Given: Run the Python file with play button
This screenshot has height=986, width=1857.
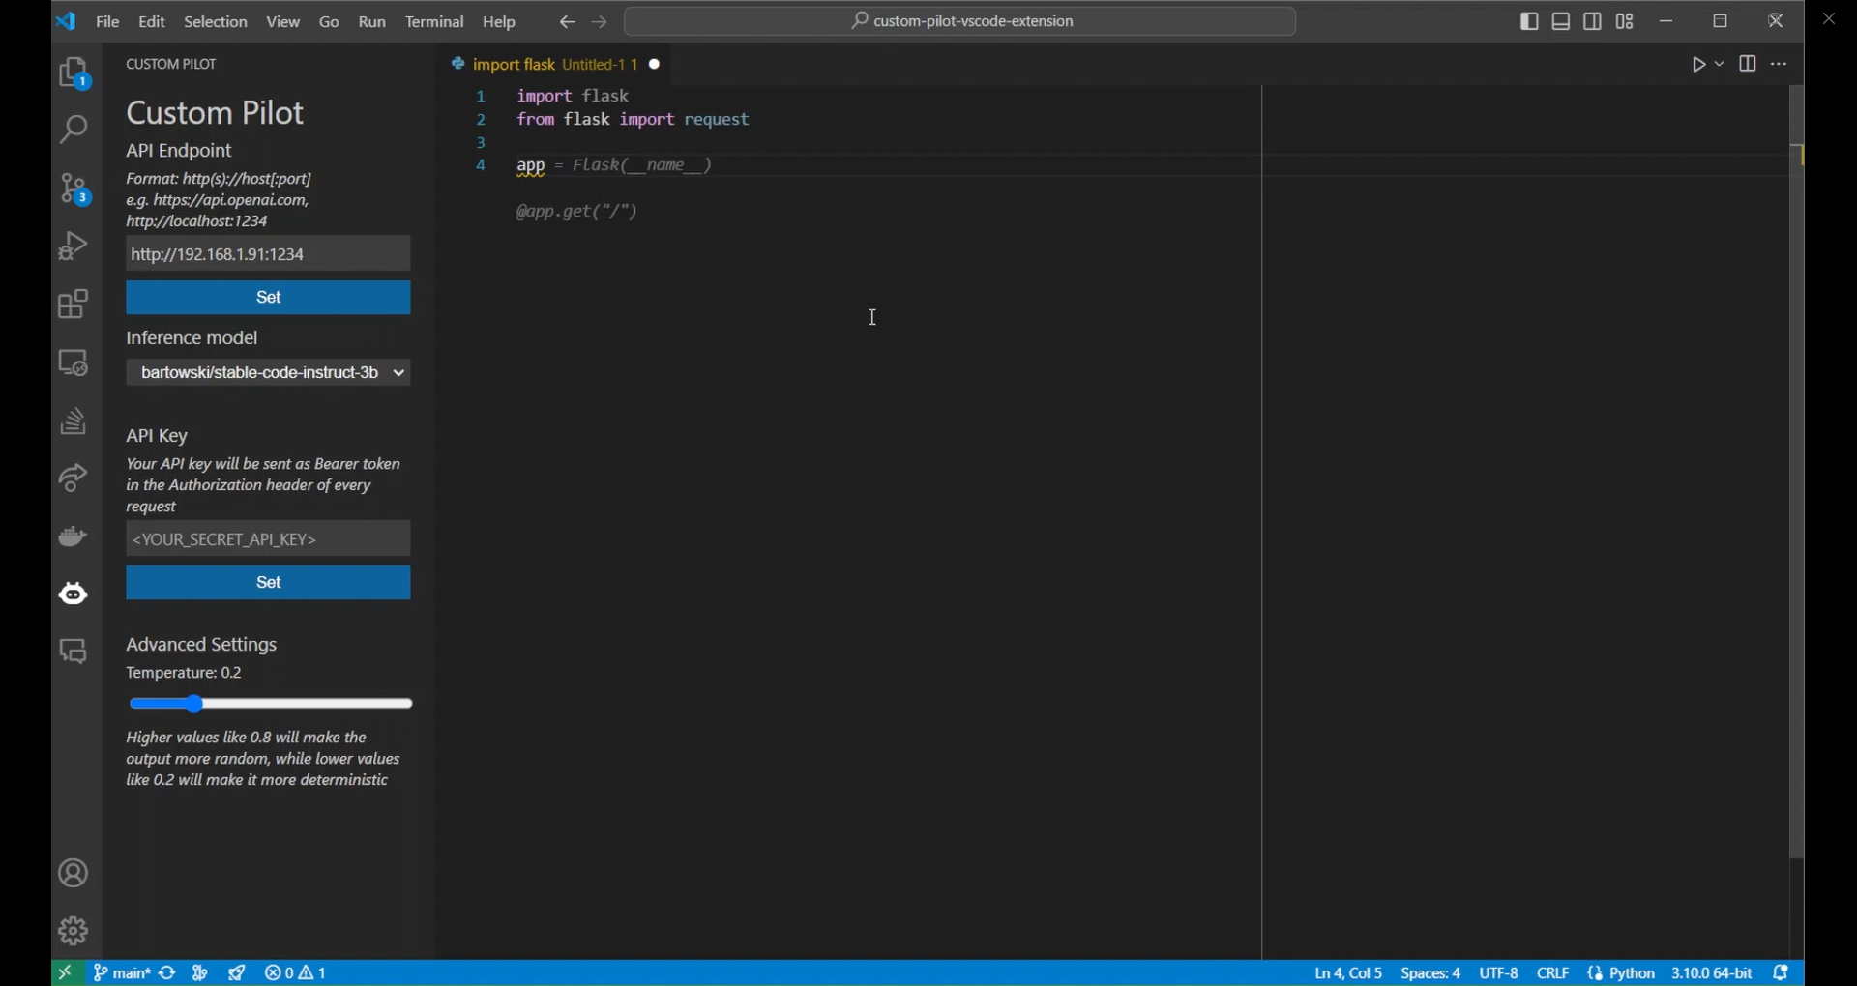Looking at the screenshot, I should [x=1699, y=66].
